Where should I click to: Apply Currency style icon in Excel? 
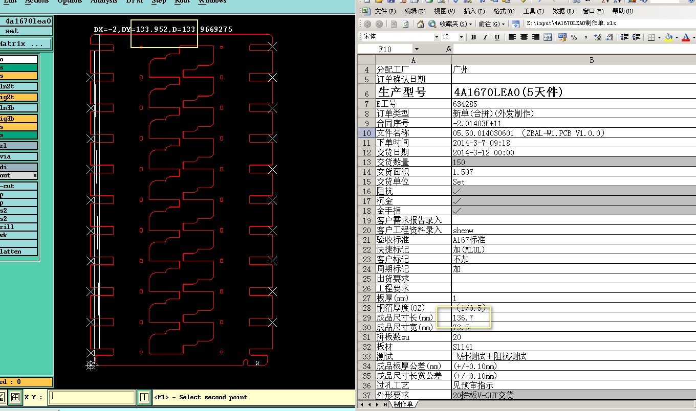(x=562, y=37)
